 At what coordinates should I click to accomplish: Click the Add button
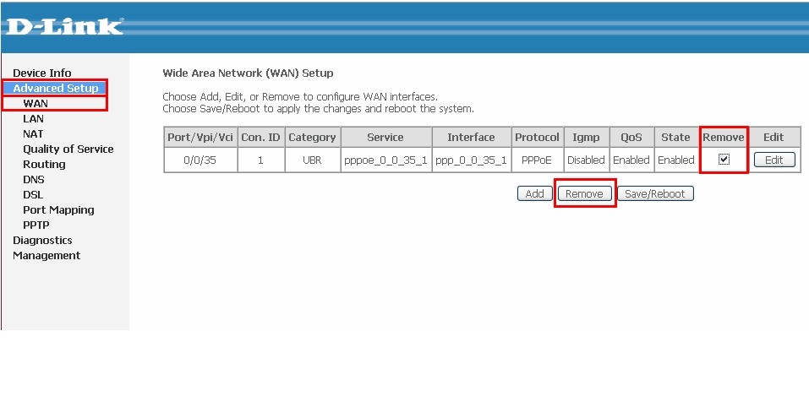(534, 194)
